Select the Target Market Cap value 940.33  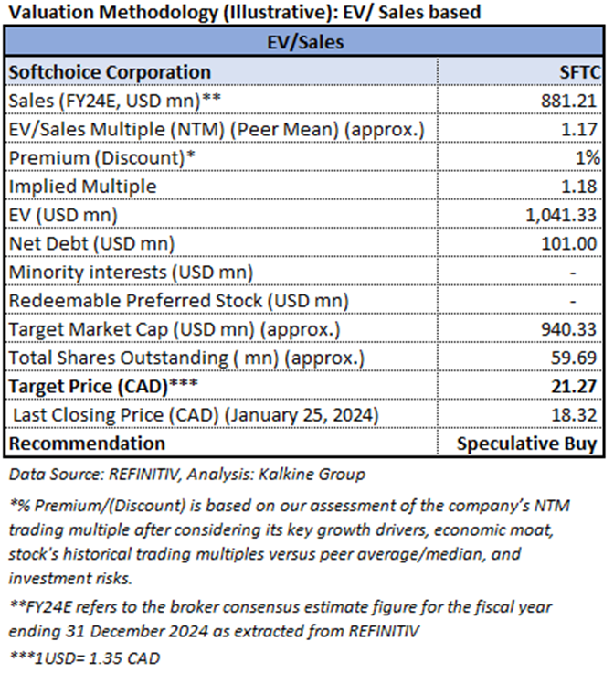pos(571,329)
